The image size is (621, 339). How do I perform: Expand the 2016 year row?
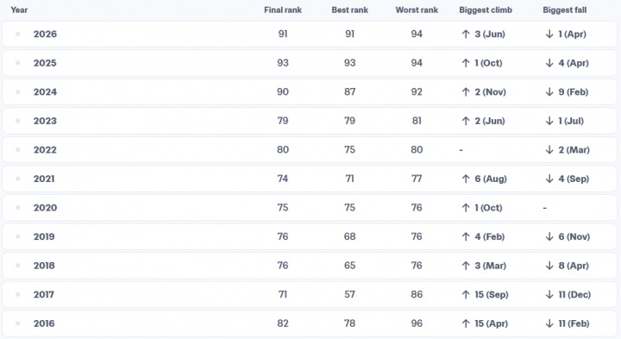point(310,323)
